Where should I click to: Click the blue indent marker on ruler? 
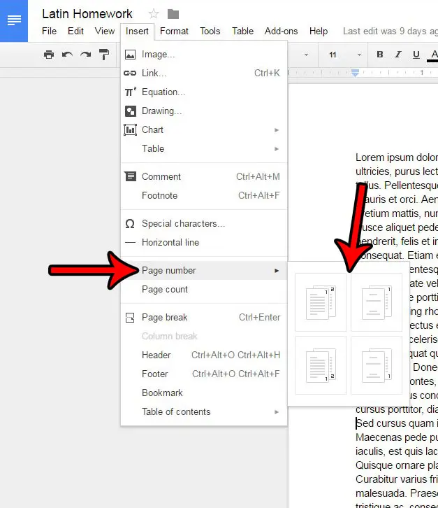pos(355,73)
